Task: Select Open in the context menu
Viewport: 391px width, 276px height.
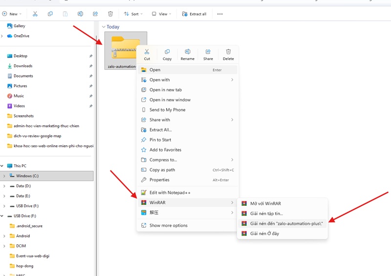Action: click(188, 70)
